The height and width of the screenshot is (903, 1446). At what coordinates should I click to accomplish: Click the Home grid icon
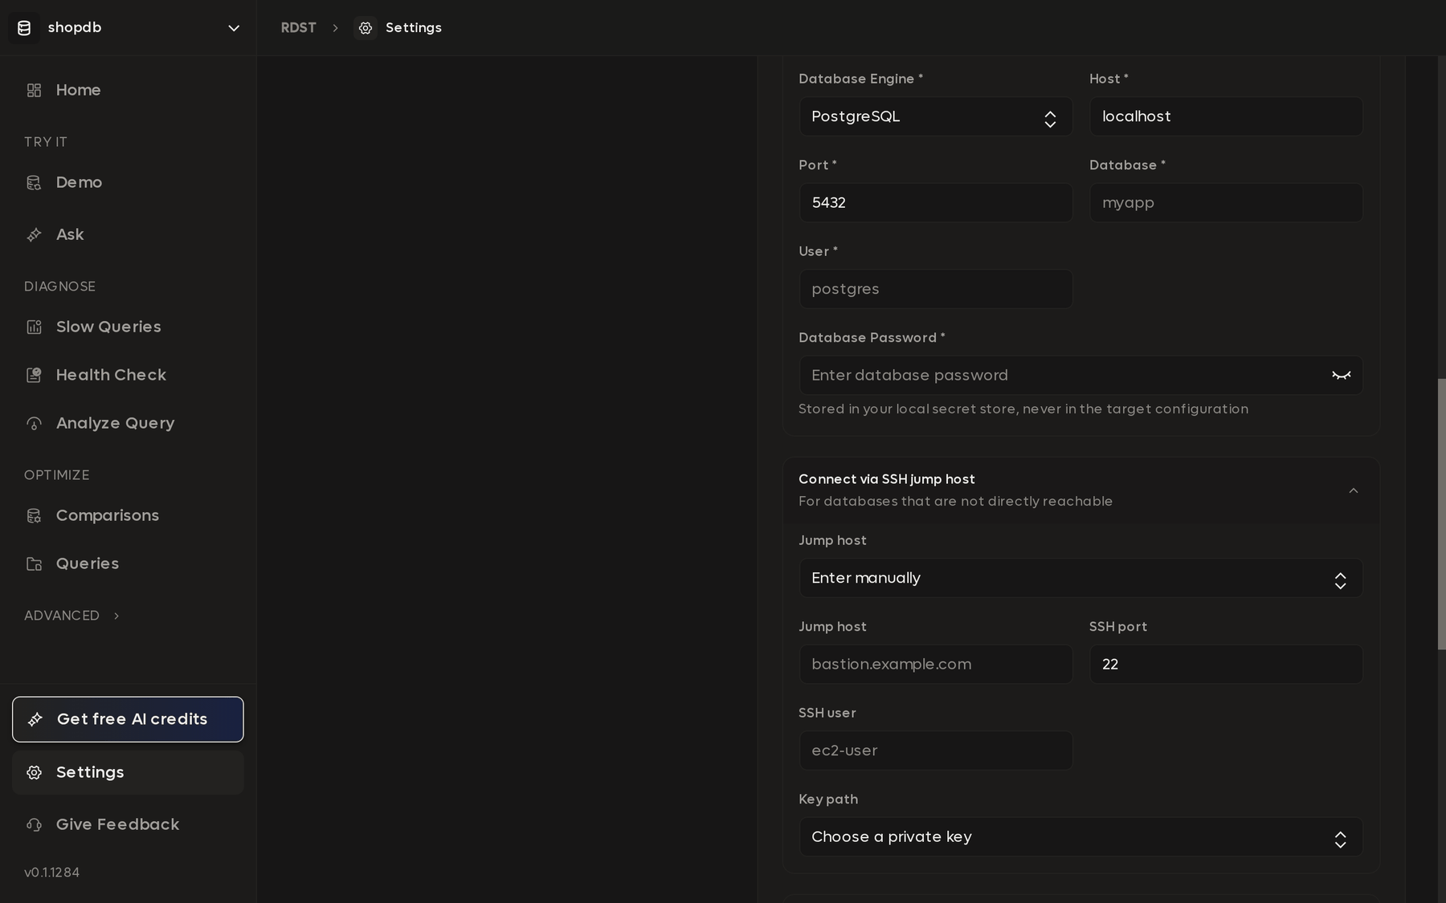(34, 91)
